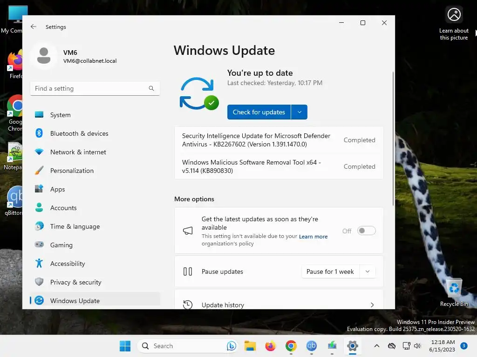477x357 pixels.
Task: Click the Learn more link
Action: coord(313,237)
